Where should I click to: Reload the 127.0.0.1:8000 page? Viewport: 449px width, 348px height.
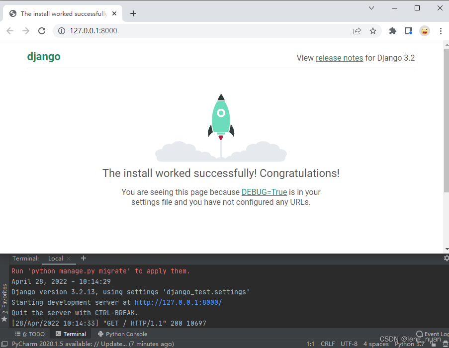42,31
